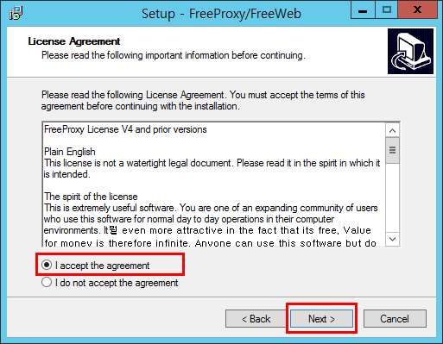
Task: Click the 'FreeProxy License V4' first line
Action: point(125,129)
